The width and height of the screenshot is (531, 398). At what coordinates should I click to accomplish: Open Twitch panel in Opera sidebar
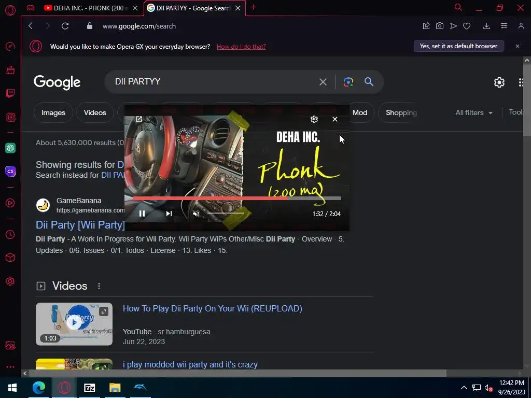point(10,93)
